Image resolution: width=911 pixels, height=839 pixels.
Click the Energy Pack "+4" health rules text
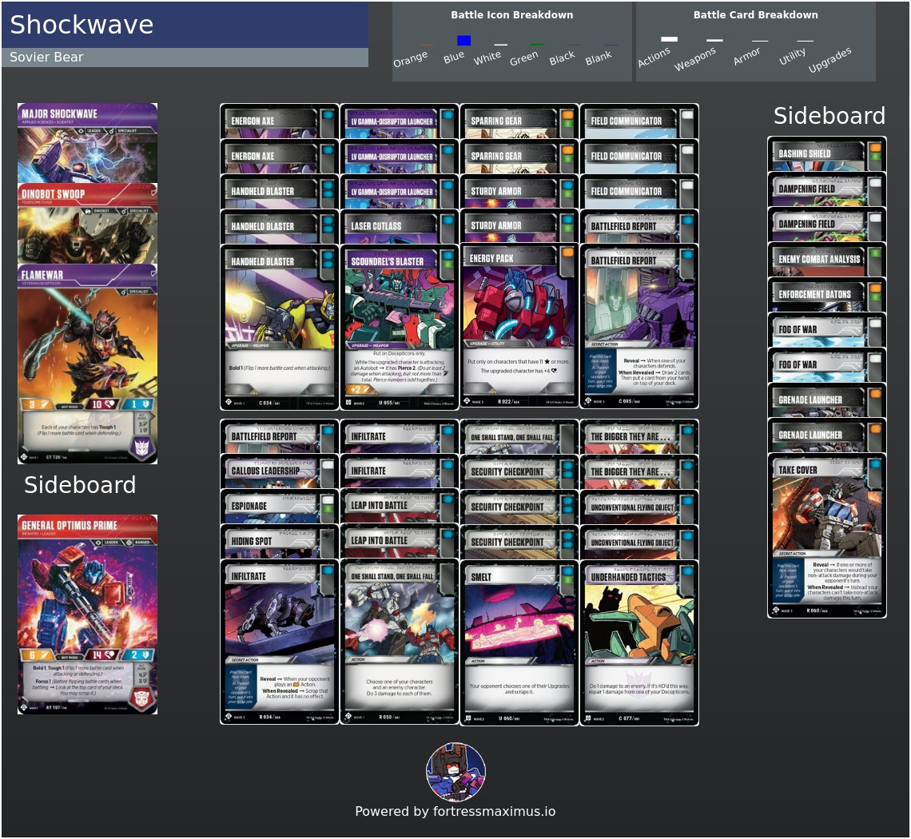[519, 371]
